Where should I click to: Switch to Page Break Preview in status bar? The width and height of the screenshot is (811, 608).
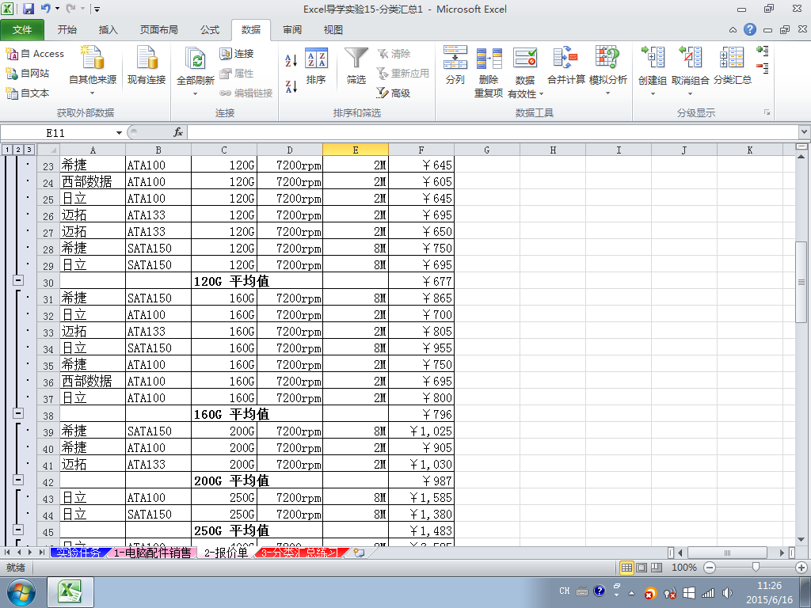657,568
